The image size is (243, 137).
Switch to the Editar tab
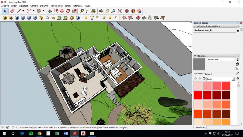207,74
